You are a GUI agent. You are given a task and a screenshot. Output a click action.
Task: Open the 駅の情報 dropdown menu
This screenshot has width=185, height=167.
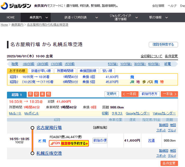(159, 17)
